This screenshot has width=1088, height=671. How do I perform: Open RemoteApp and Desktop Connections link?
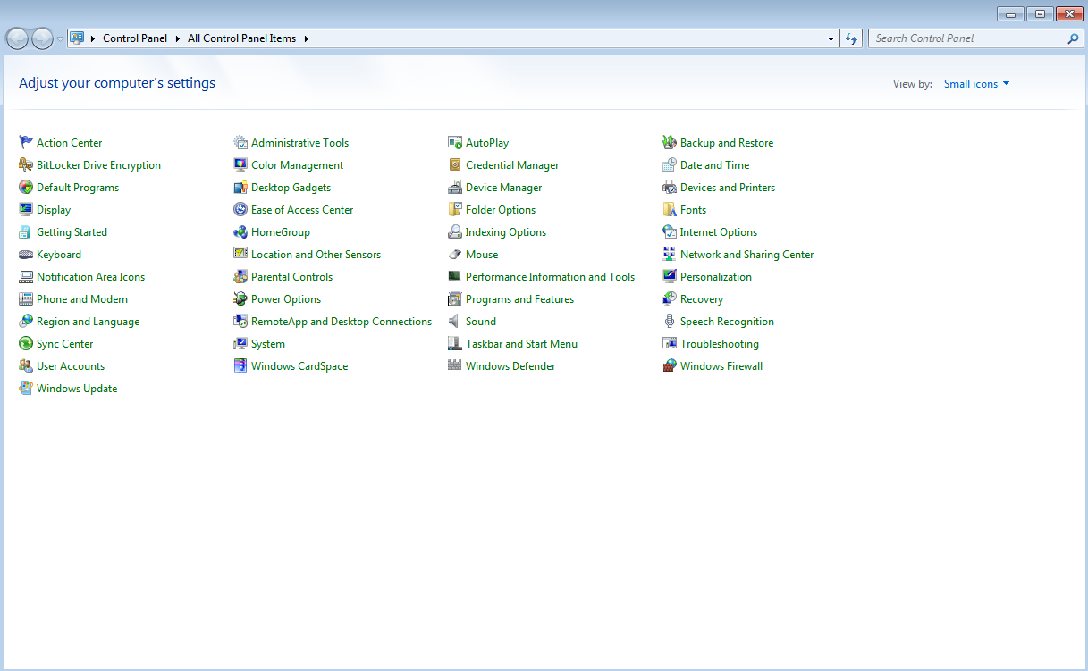[x=342, y=321]
